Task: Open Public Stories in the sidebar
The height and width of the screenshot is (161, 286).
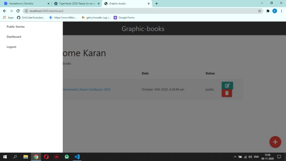Action: coord(16,27)
